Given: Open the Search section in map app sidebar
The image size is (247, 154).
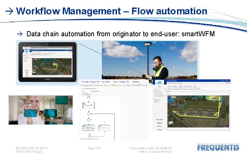Looking at the screenshot, I should click(160, 126).
